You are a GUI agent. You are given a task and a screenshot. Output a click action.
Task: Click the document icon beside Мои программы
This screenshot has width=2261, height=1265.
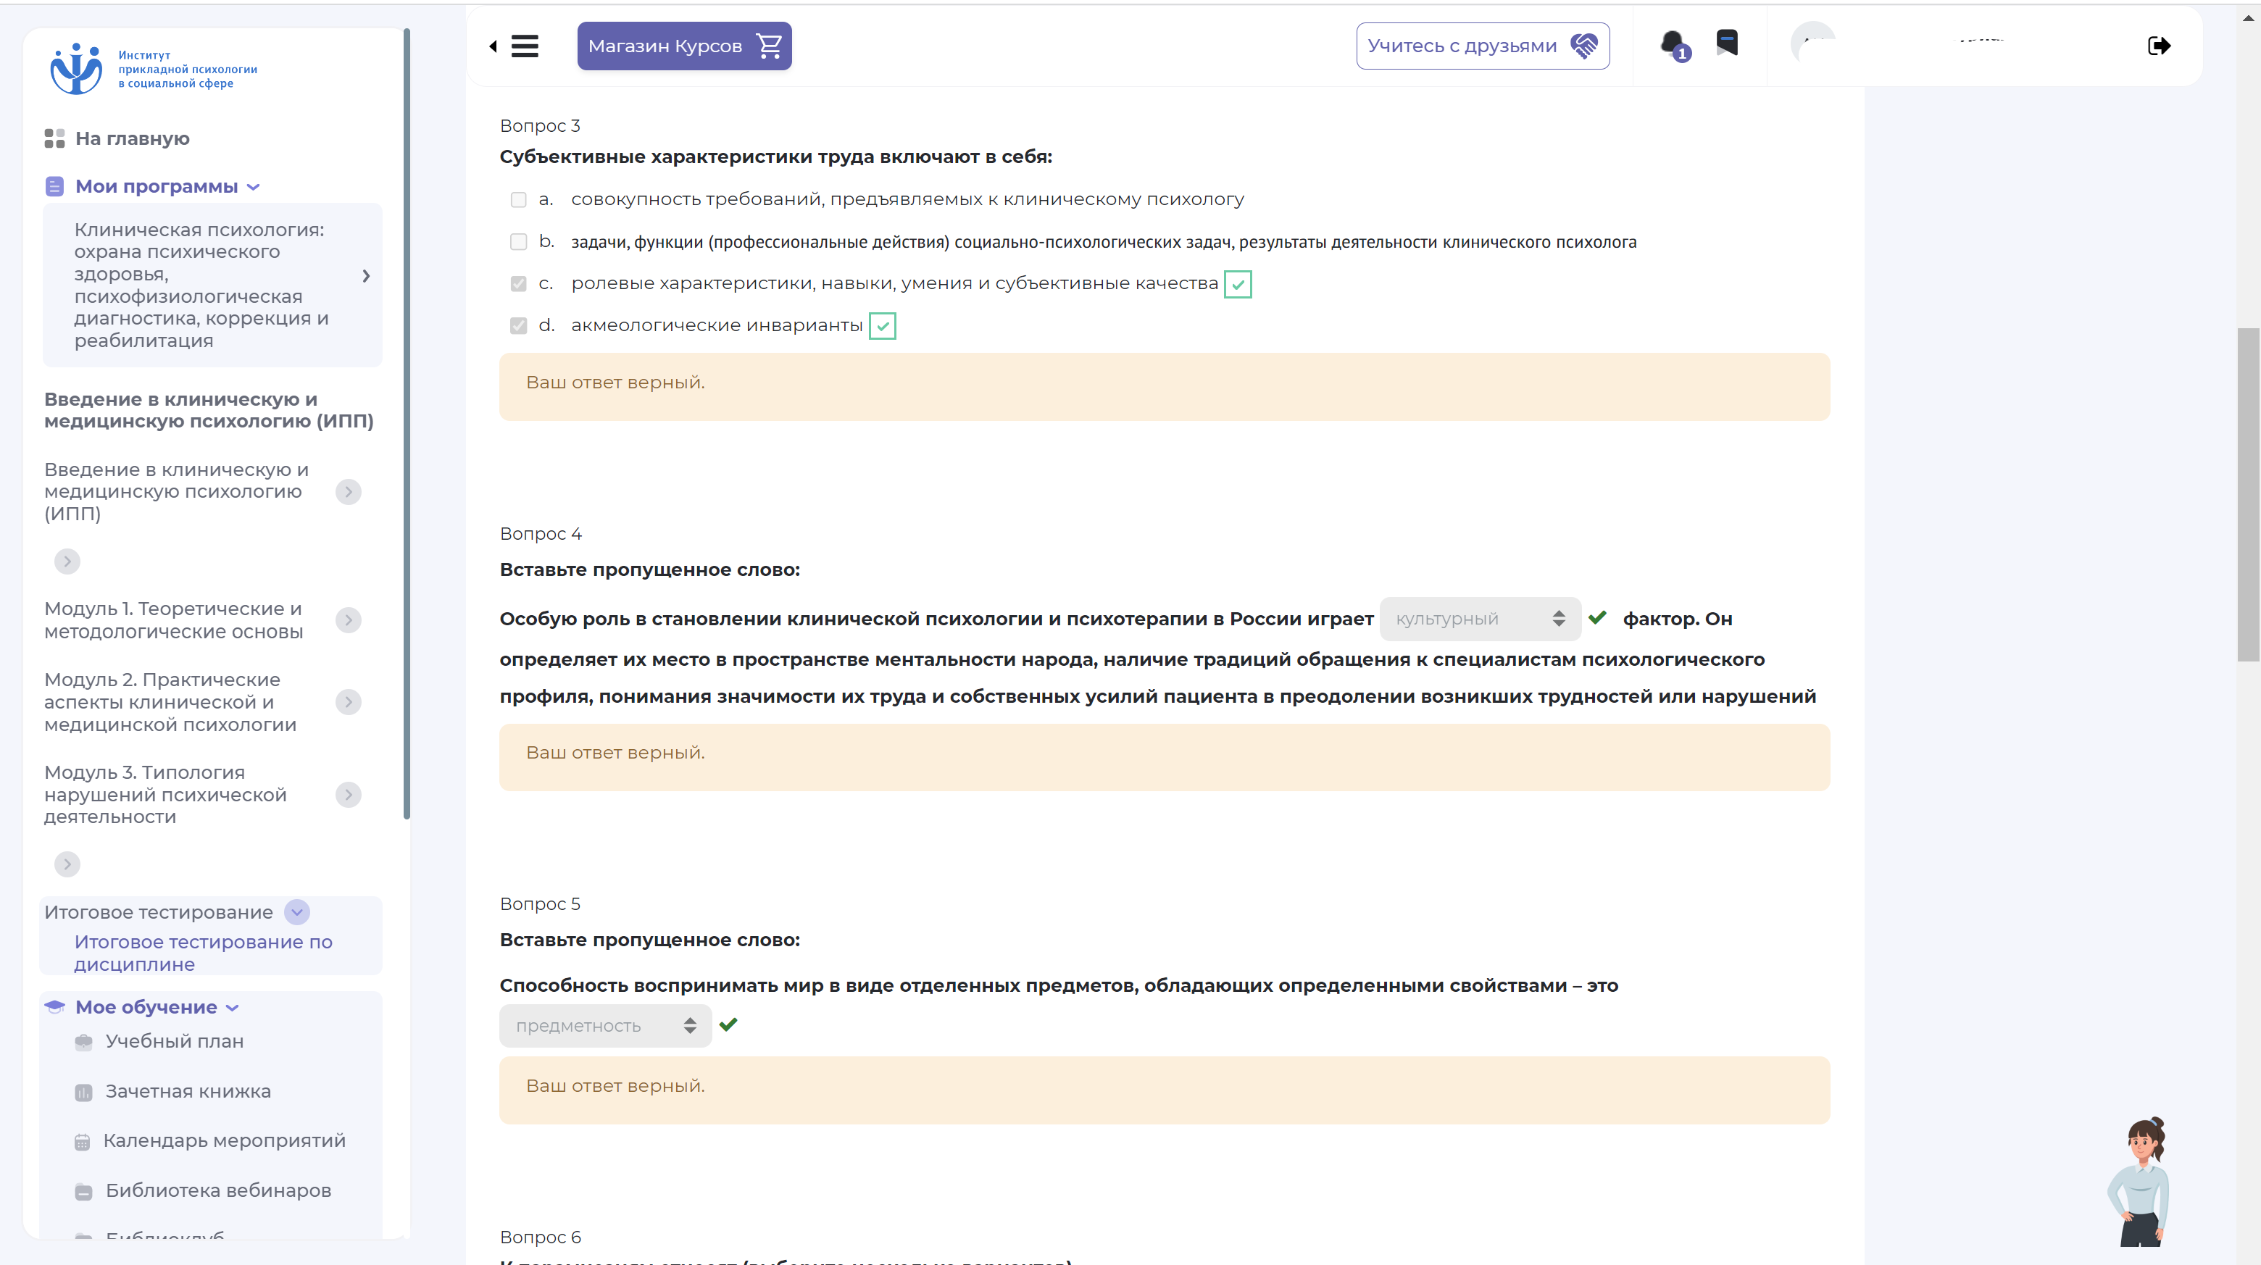click(54, 186)
